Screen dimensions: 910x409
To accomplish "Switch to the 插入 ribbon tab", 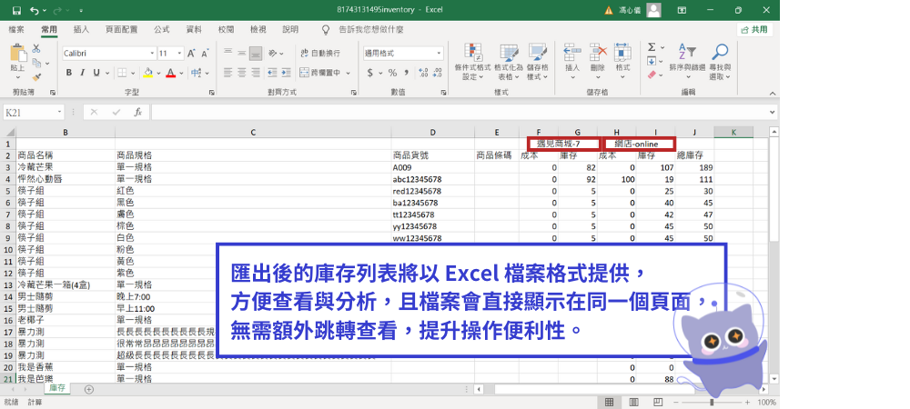I will point(81,29).
